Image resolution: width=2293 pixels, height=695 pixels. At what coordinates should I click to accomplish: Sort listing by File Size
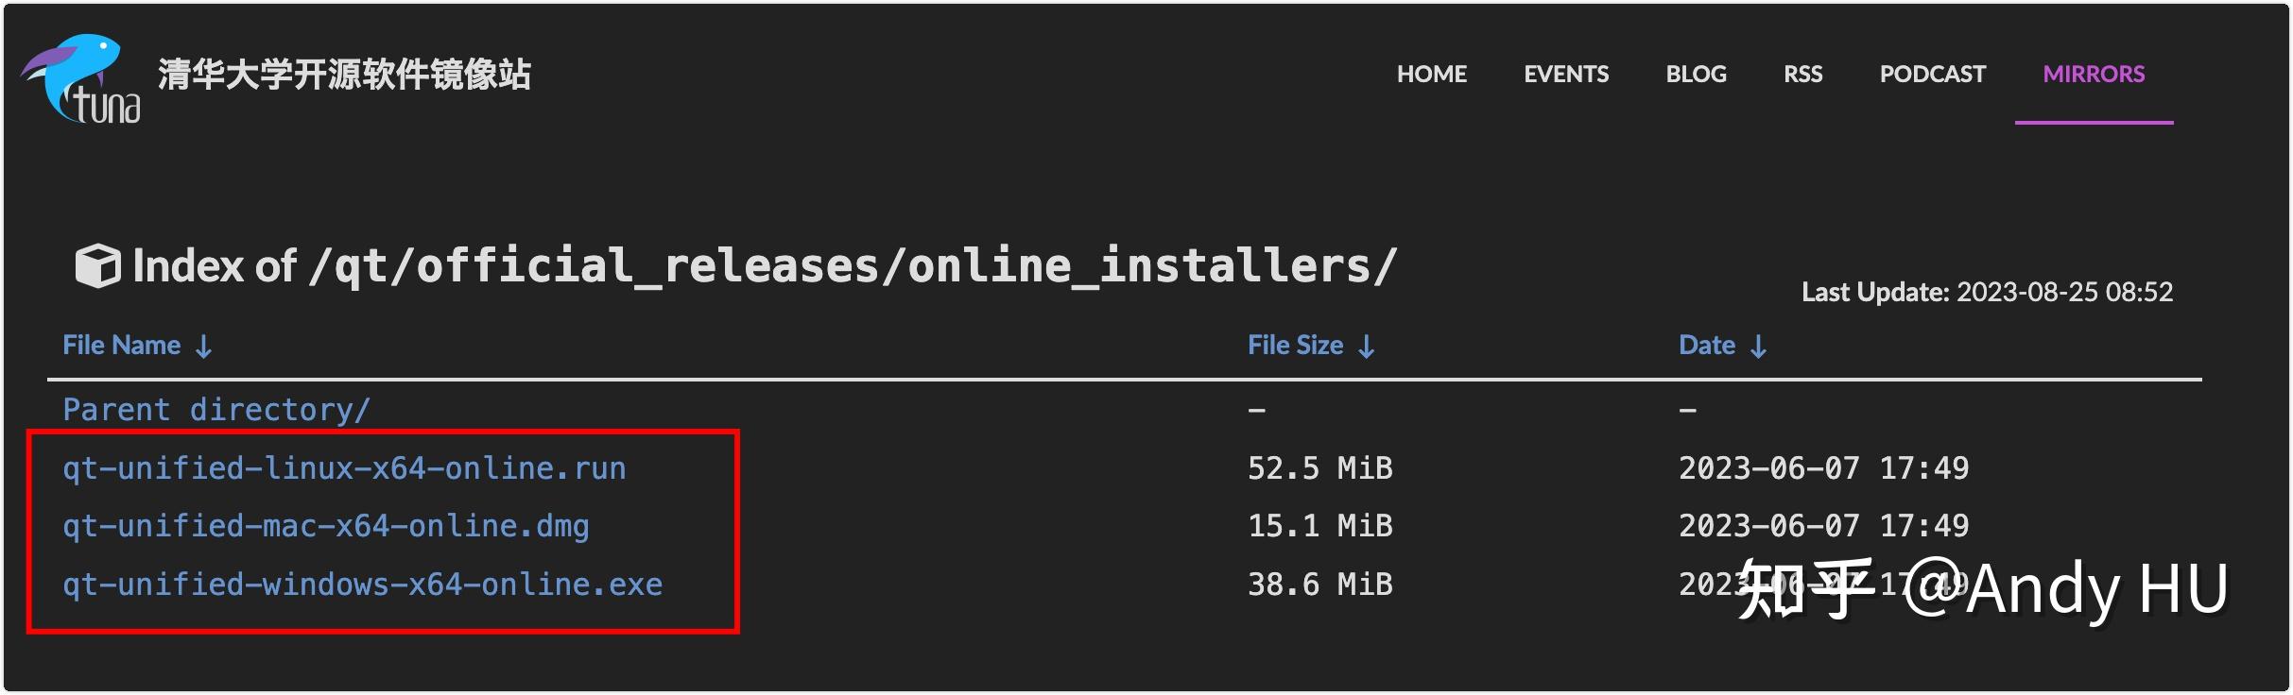coord(1295,346)
